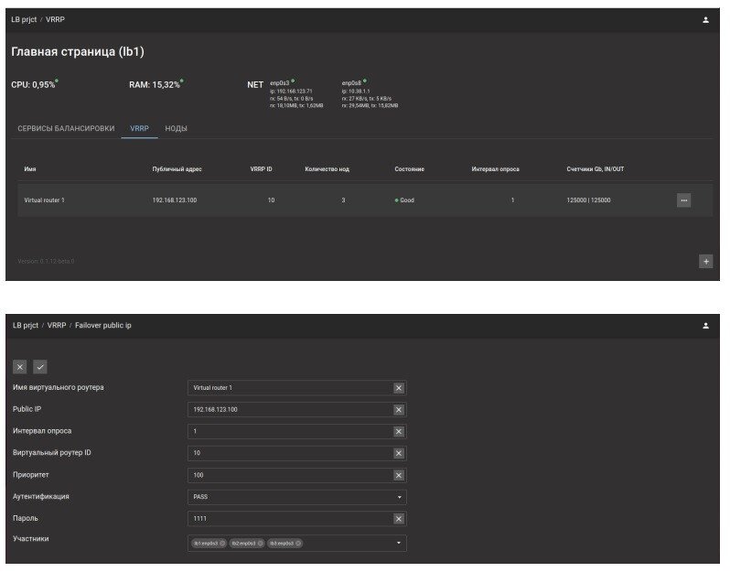Viewport: 730px width, 572px height.
Task: Click the Имя виртуального роутера input field
Action: (288, 387)
